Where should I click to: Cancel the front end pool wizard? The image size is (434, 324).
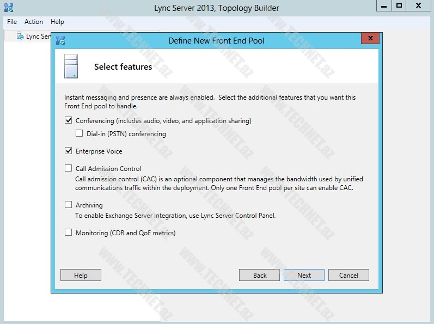(349, 275)
